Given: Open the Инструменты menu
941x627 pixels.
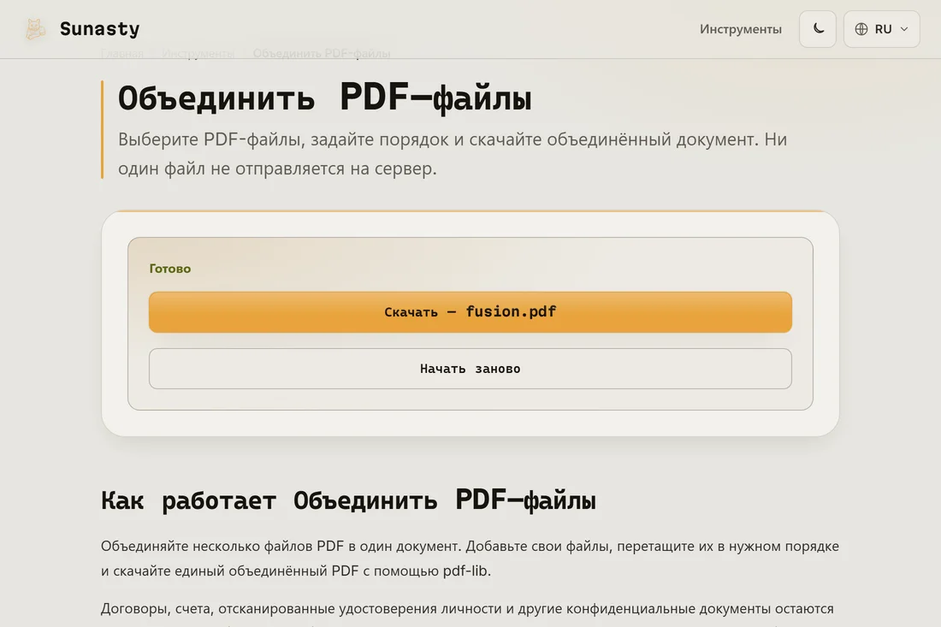Looking at the screenshot, I should (741, 29).
